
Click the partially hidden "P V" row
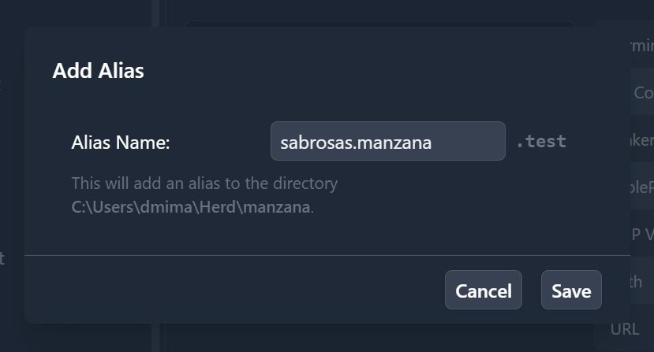click(642, 234)
